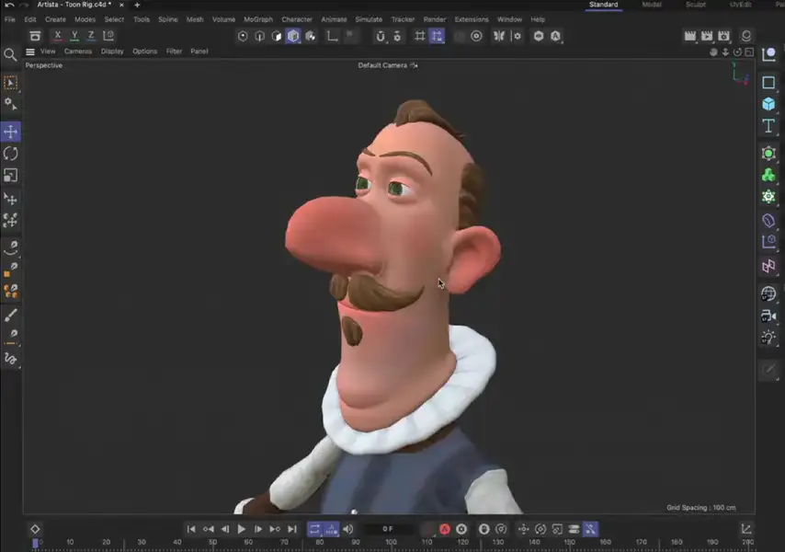Toggle X axis lock
The height and width of the screenshot is (552, 785).
point(58,36)
